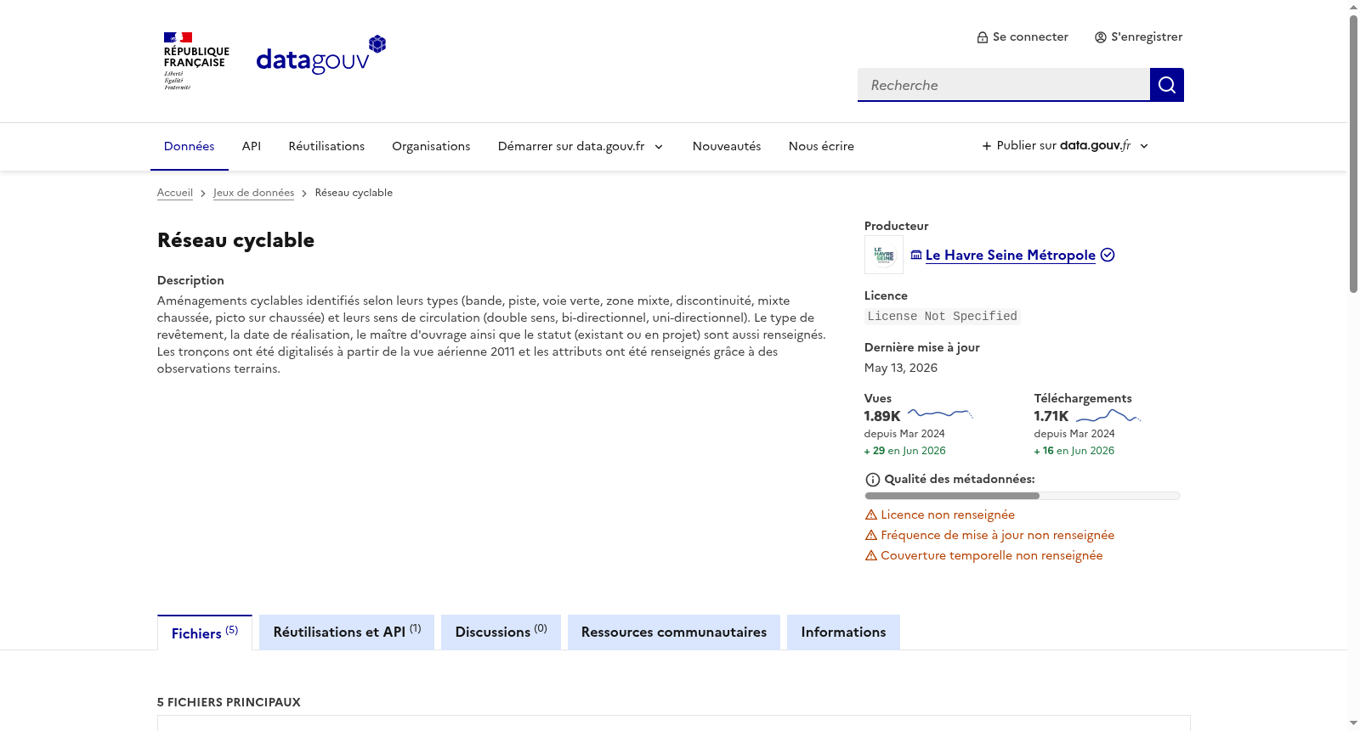Click Licence non renseignée warning text
The image size is (1360, 731).
tap(948, 515)
